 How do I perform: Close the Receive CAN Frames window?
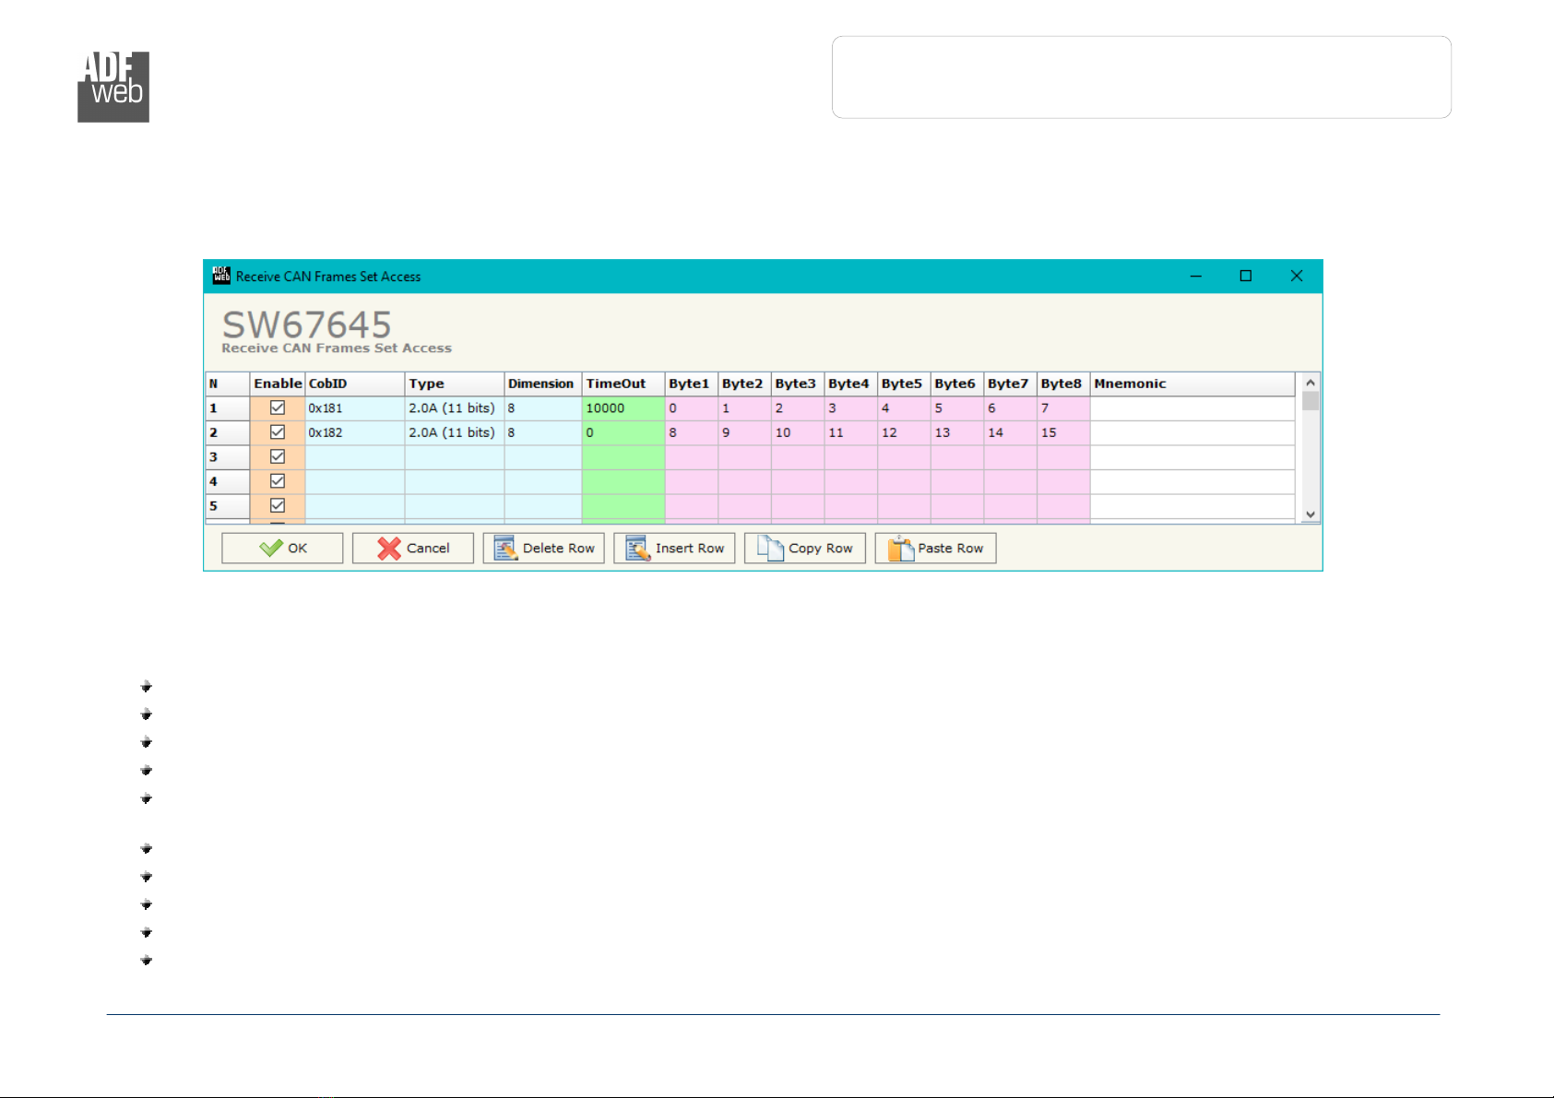pyautogui.click(x=1297, y=276)
